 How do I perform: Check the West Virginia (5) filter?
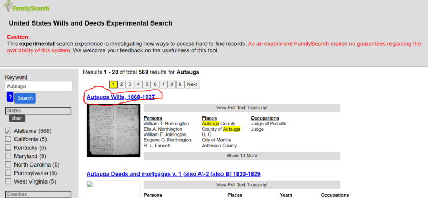(x=9, y=181)
